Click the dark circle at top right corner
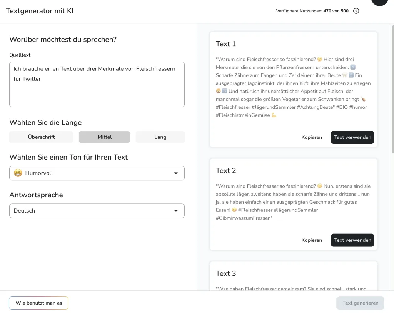The image size is (394, 313). 379,2
